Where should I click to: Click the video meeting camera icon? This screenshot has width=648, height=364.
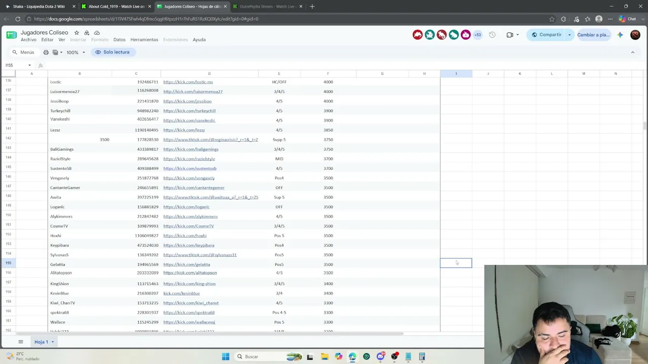tap(510, 35)
